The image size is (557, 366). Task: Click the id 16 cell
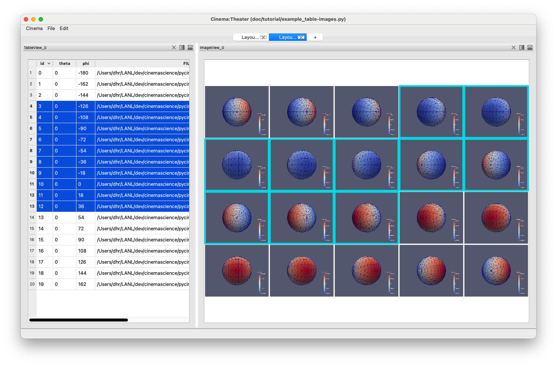coord(45,251)
